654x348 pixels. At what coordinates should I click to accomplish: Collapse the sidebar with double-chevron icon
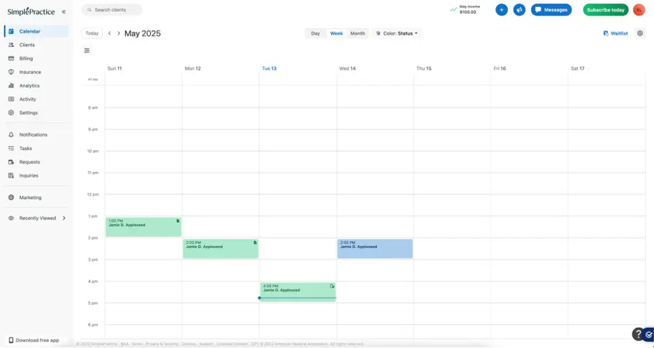[64, 12]
